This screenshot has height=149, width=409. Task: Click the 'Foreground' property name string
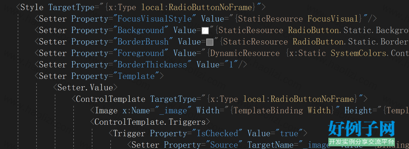[x=141, y=53]
